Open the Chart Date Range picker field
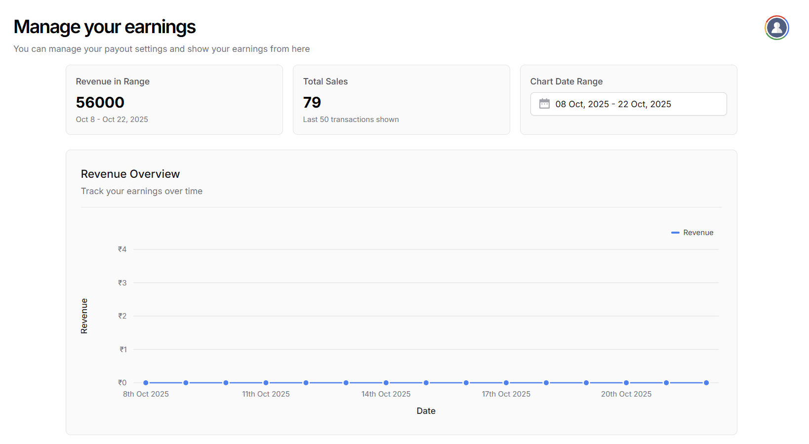Image resolution: width=809 pixels, height=444 pixels. click(628, 104)
